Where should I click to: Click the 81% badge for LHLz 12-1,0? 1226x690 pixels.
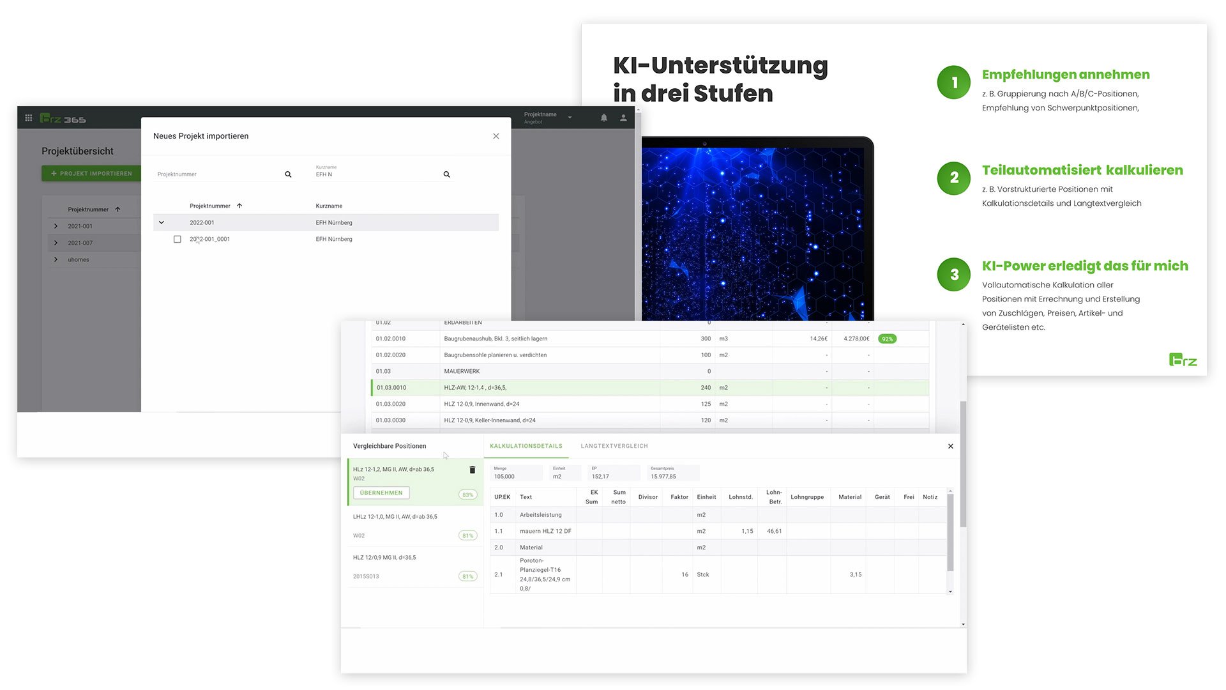tap(468, 535)
